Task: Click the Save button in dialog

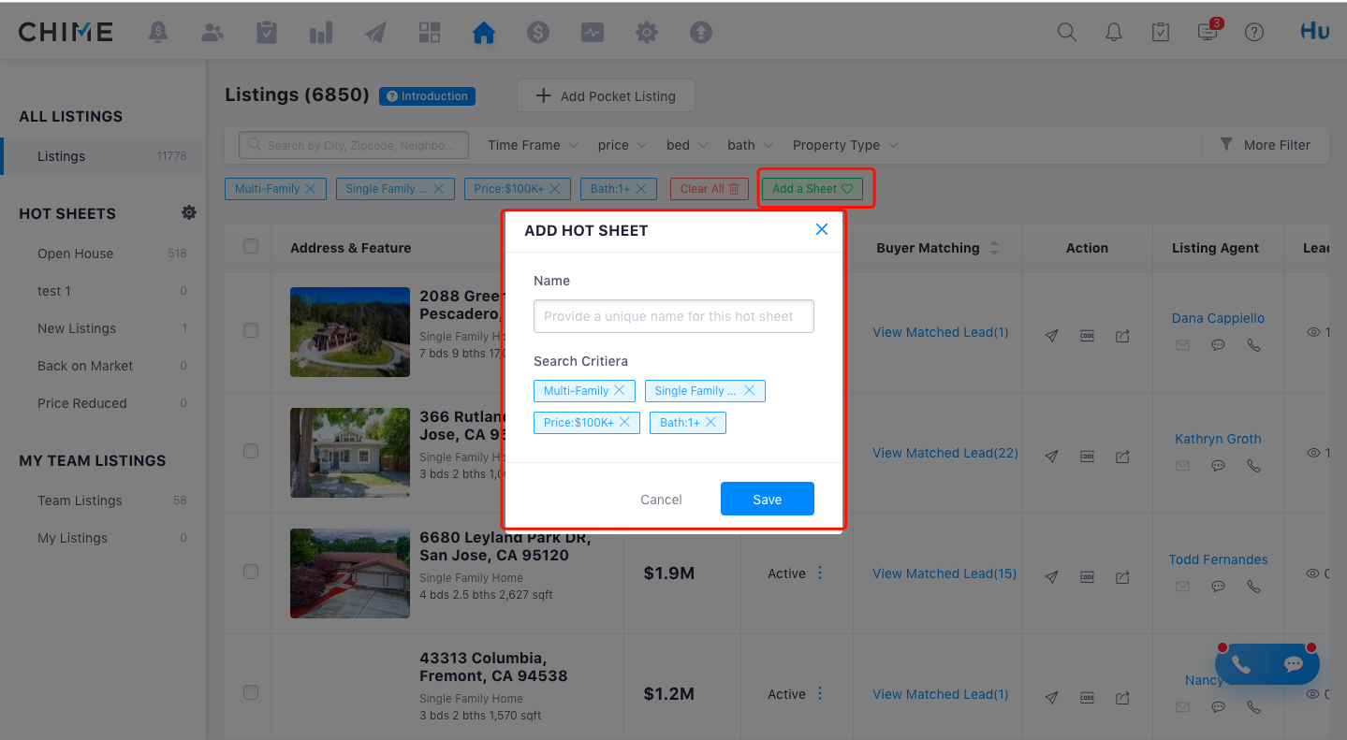Action: 767,500
